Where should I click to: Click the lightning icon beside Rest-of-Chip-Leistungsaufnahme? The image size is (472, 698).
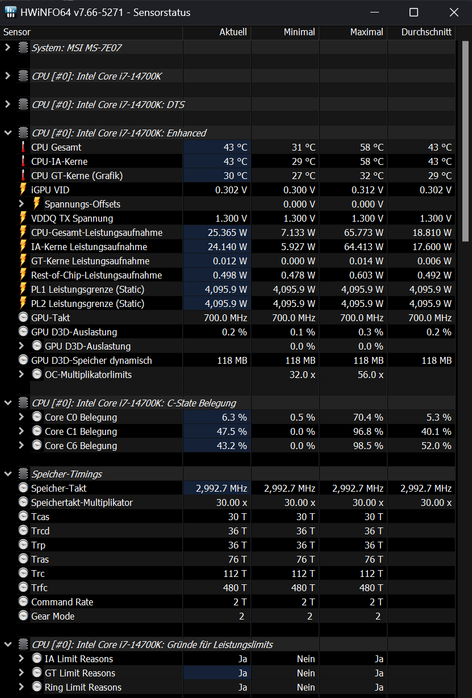(23, 275)
